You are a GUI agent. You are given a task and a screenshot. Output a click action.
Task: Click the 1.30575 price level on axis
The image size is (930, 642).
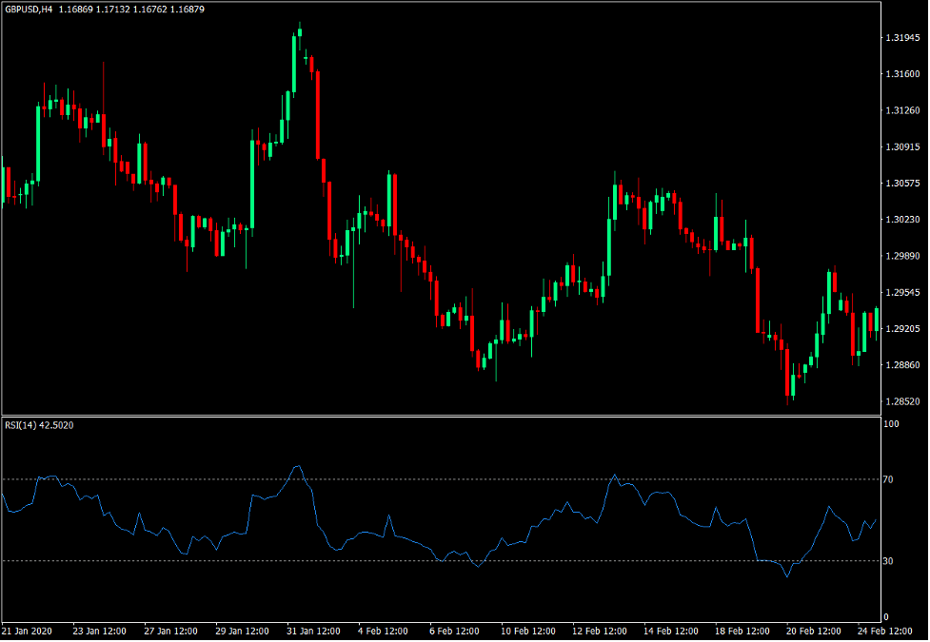coord(900,184)
